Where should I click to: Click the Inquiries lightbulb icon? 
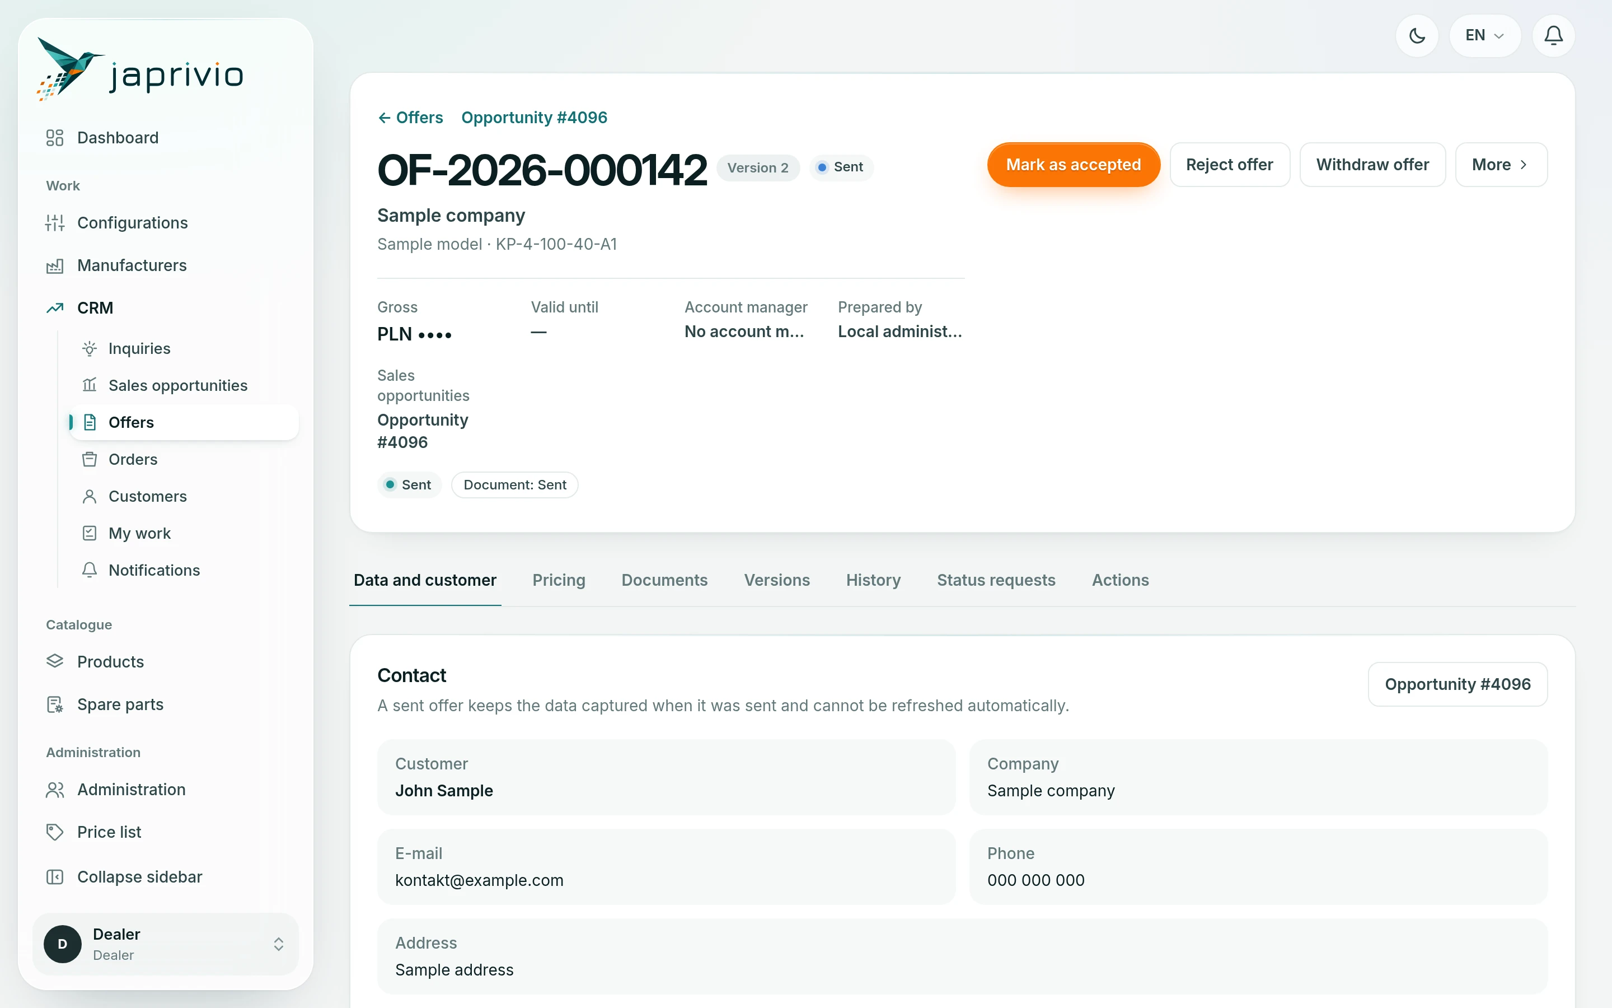click(x=89, y=349)
